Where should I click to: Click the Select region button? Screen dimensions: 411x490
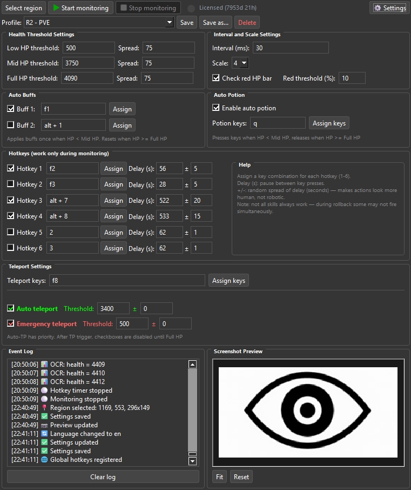click(x=24, y=8)
